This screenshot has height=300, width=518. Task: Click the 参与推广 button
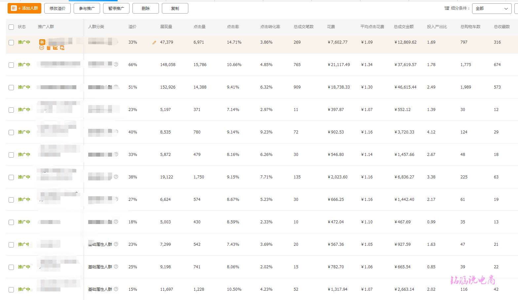(87, 8)
